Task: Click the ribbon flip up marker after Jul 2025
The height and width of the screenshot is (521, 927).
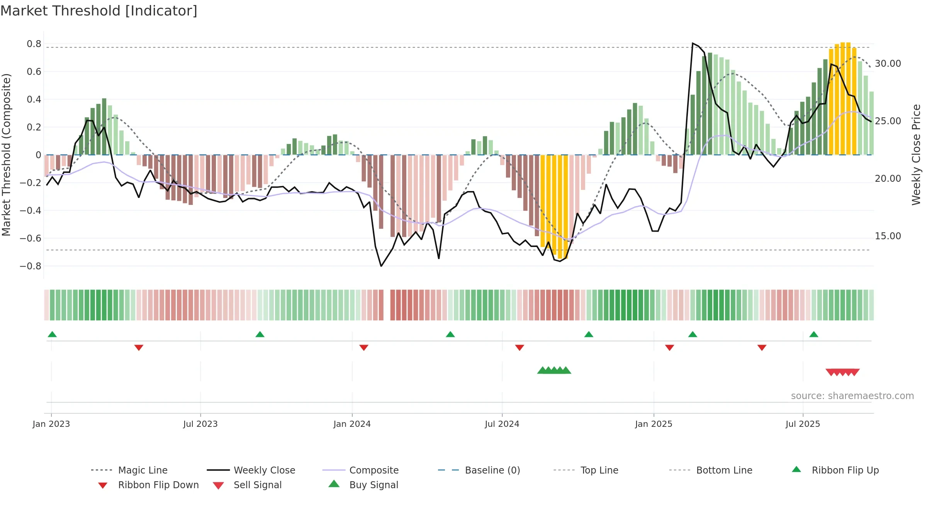Action: [x=814, y=334]
